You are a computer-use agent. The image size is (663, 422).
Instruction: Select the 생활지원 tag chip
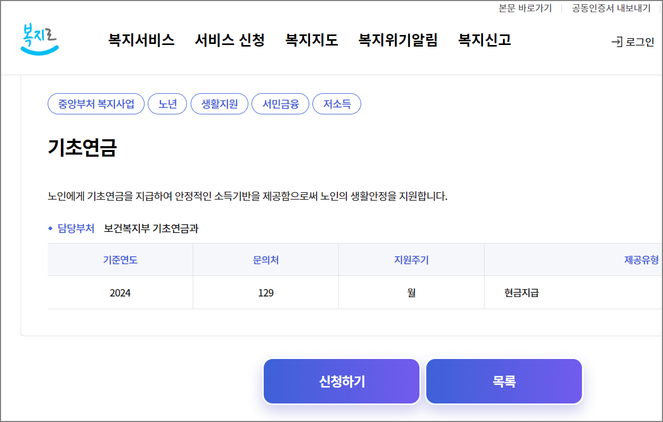219,104
